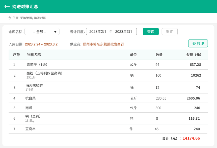Click the 重置 reset button

coord(170,32)
